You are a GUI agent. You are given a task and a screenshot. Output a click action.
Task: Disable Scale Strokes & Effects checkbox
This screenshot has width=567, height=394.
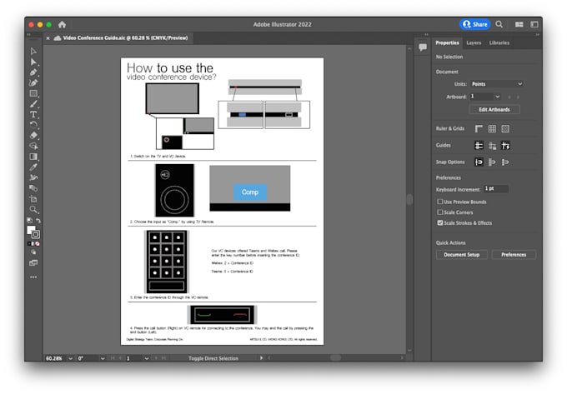tap(440, 223)
